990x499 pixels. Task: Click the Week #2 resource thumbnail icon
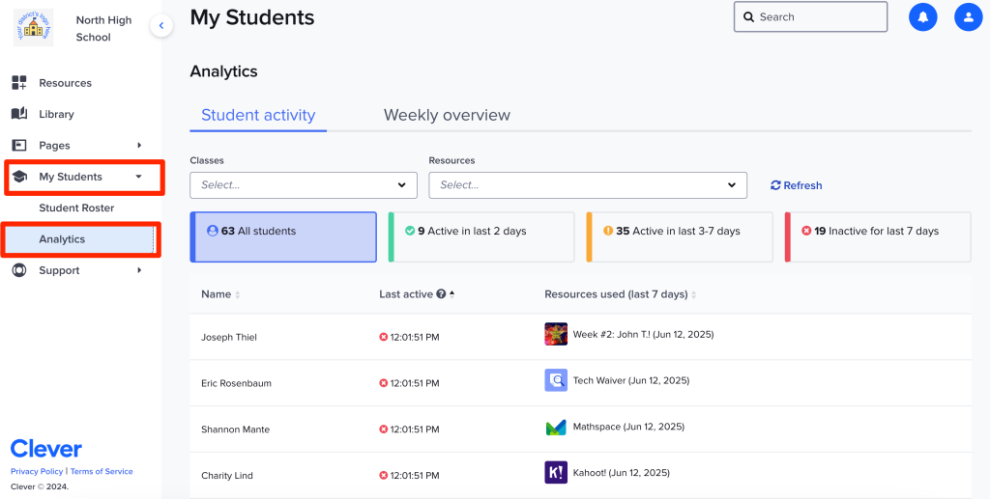[556, 334]
